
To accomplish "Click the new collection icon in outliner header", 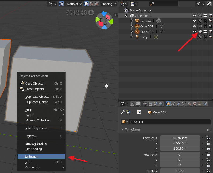I will pos(209,4).
